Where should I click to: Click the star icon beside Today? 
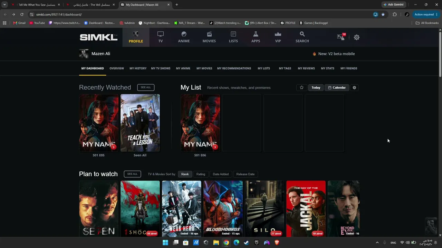(301, 87)
